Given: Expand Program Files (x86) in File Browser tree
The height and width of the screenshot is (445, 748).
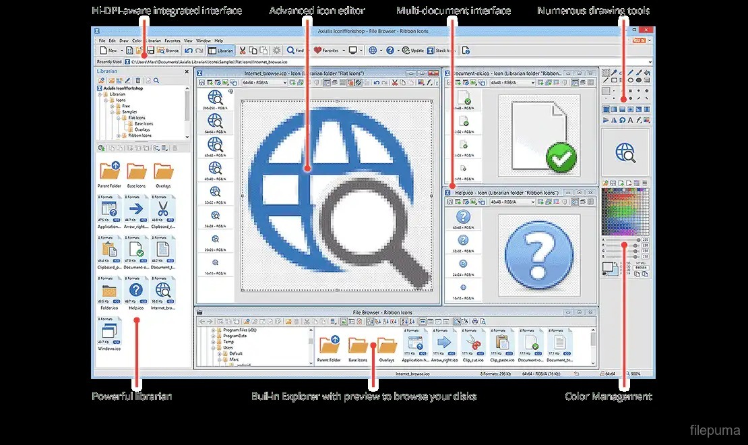Looking at the screenshot, I should pyautogui.click(x=213, y=330).
